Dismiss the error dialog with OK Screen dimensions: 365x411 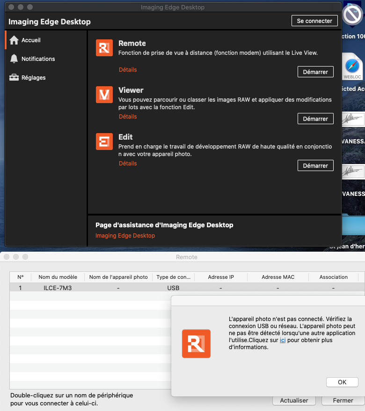click(x=342, y=382)
